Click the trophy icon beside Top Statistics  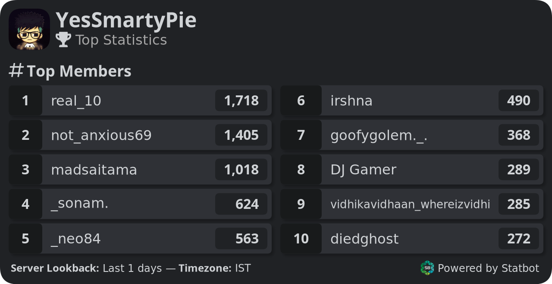point(63,40)
